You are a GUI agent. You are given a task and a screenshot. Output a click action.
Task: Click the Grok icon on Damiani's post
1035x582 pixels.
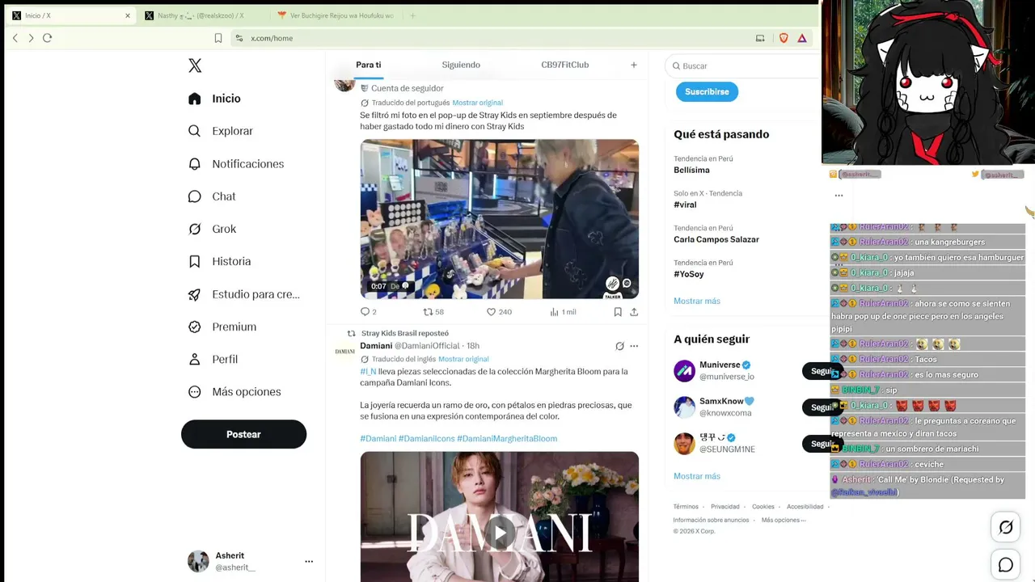tap(619, 346)
